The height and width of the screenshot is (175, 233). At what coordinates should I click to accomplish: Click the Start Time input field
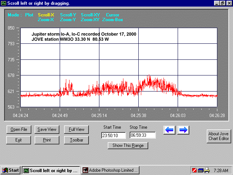113,135
